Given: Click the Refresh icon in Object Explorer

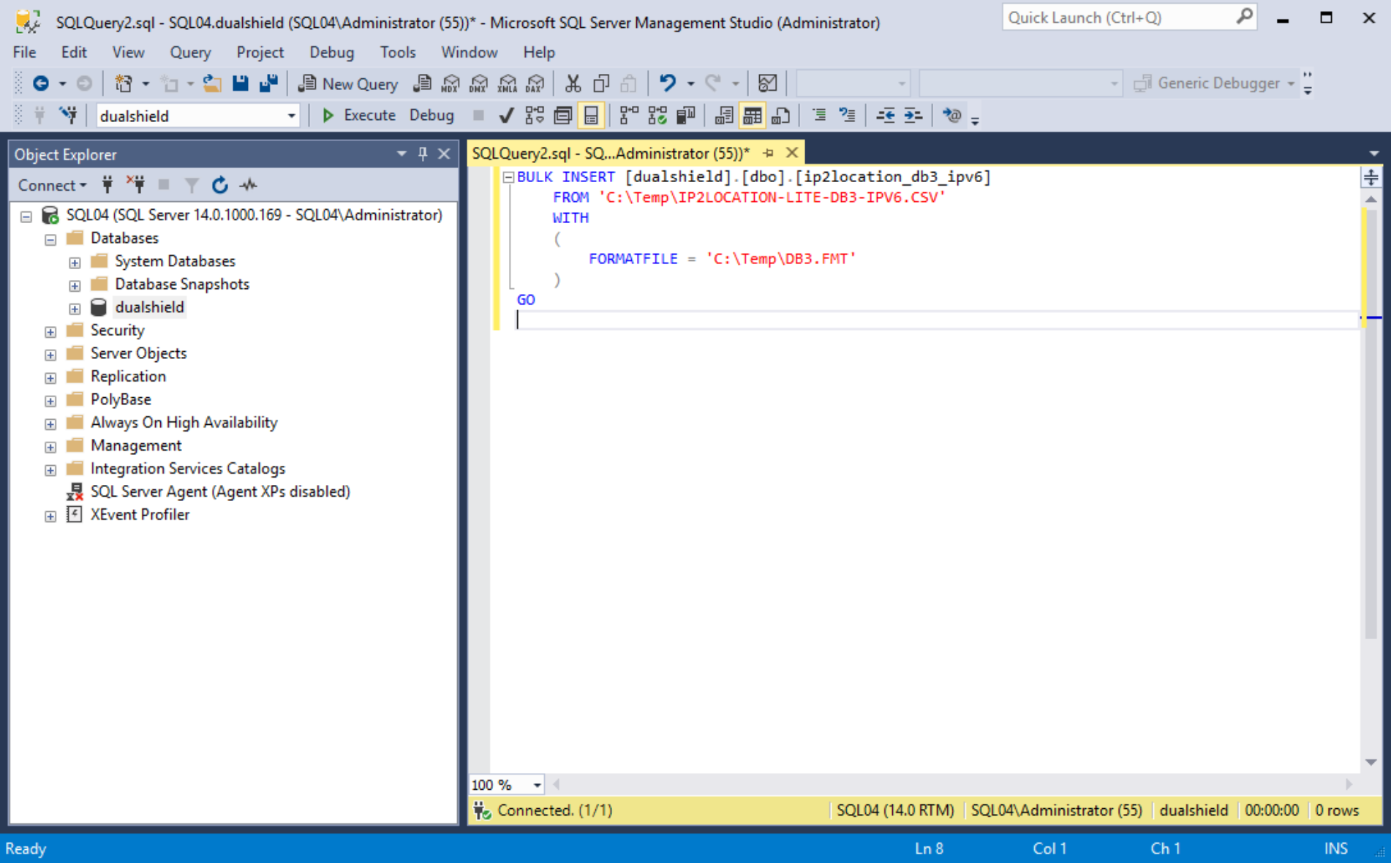Looking at the screenshot, I should [219, 185].
